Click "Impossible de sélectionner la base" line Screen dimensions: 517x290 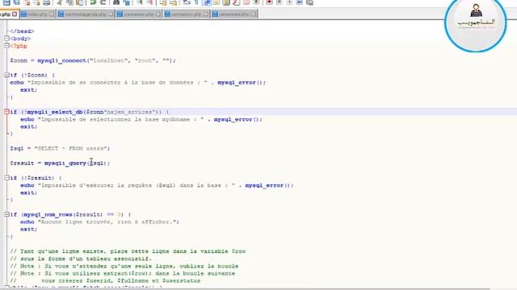141,119
